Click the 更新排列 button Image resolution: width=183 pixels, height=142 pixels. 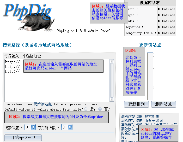[x=136, y=104]
